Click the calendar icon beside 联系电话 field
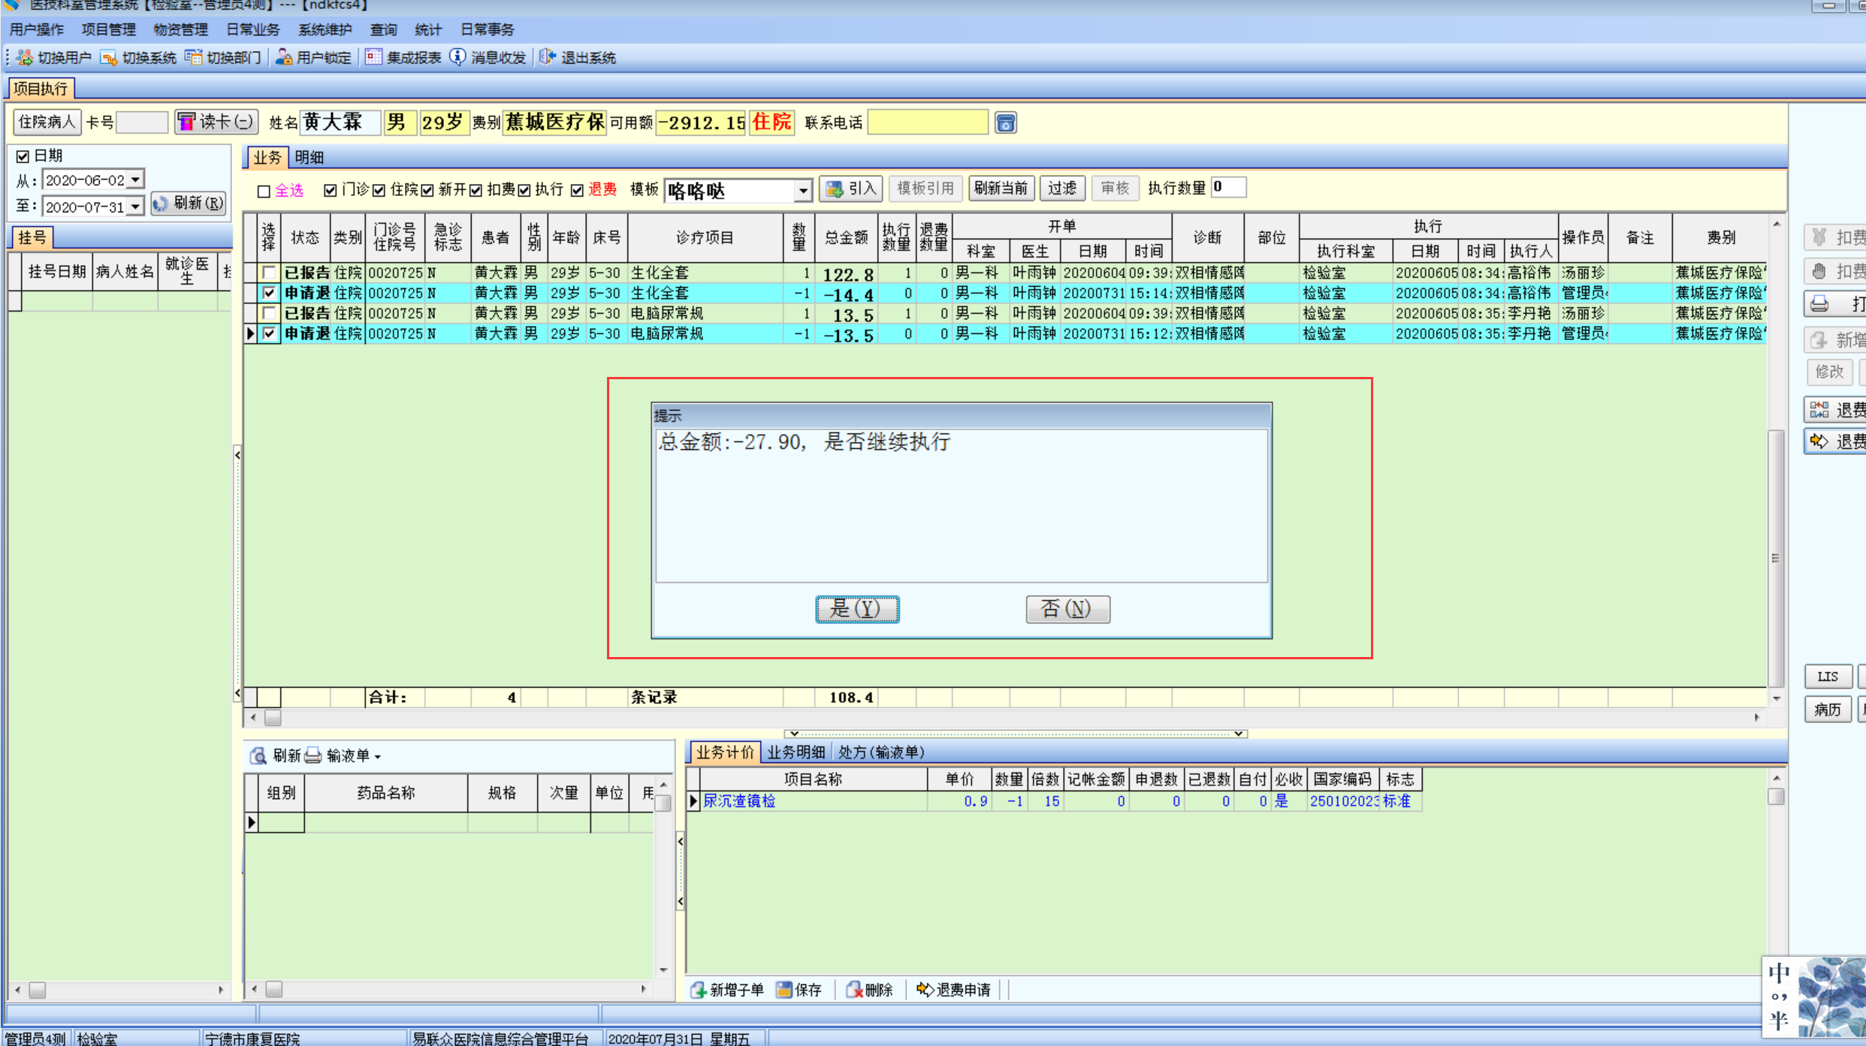 click(1005, 123)
